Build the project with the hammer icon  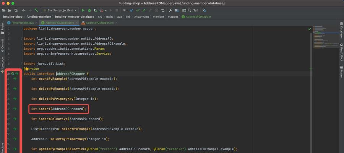[36, 10]
